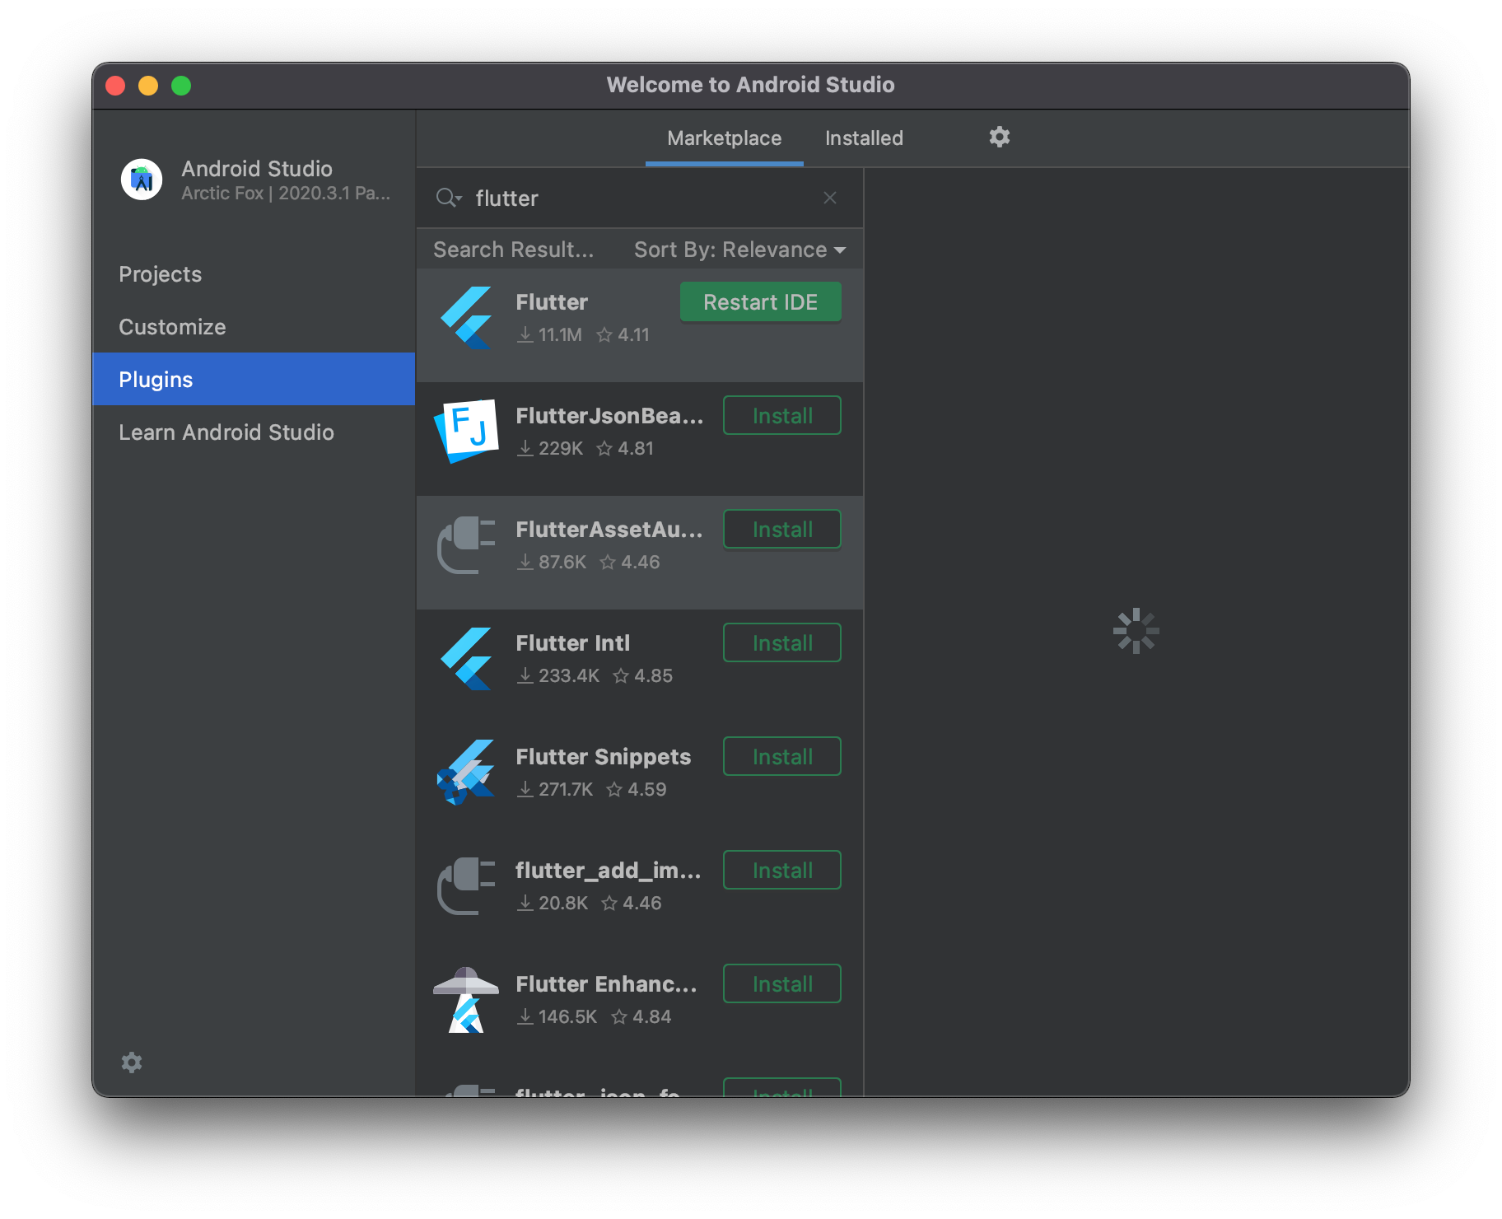Restart IDE for Flutter plugin

[x=761, y=302]
